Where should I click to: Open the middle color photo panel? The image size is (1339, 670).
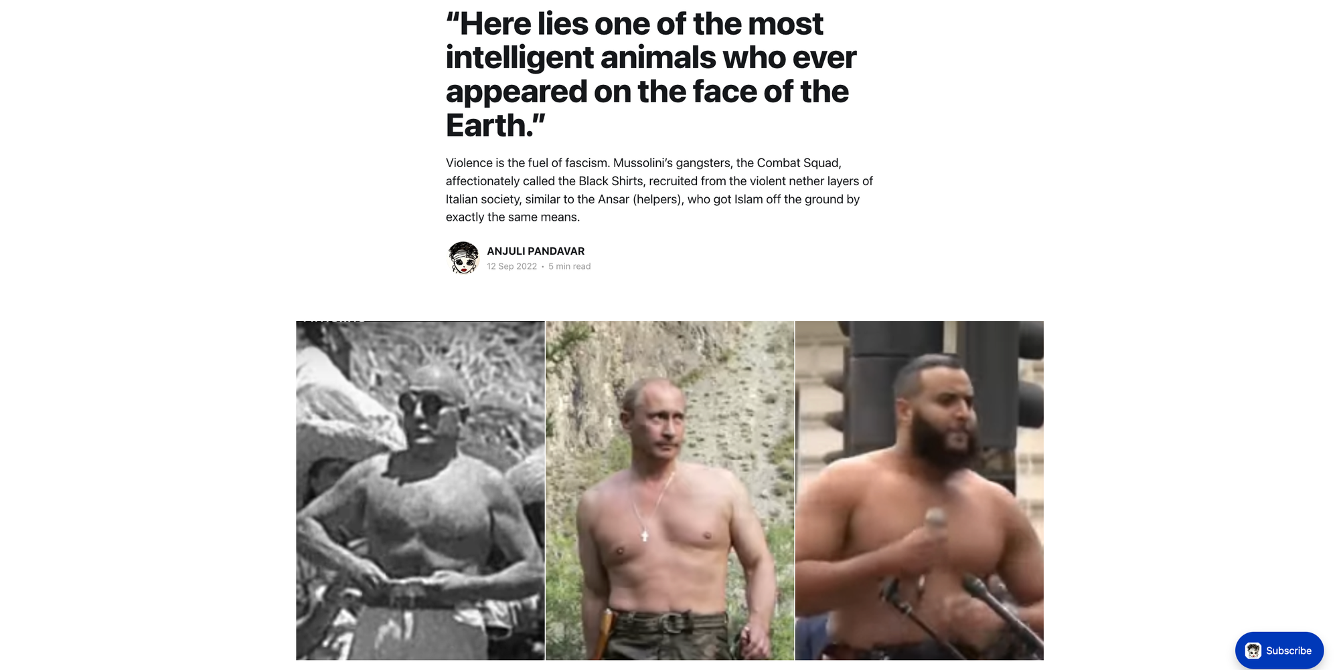[669, 490]
